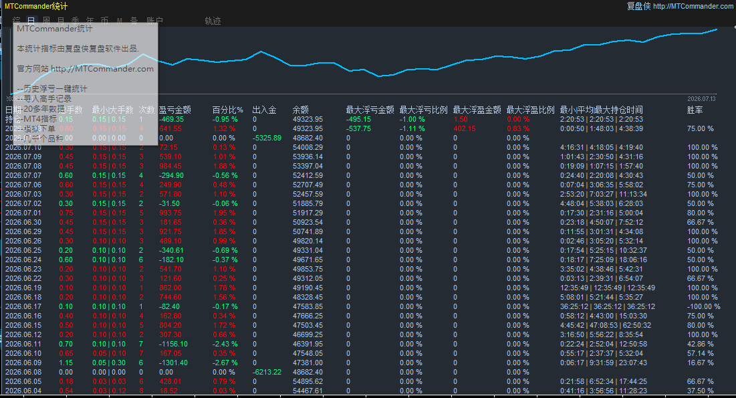
Task: Click the 最大浮亏比例 column header
Action: 423,110
